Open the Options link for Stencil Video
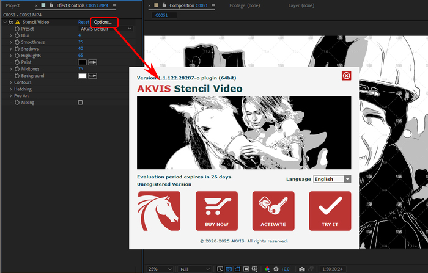428x273 pixels. point(103,23)
